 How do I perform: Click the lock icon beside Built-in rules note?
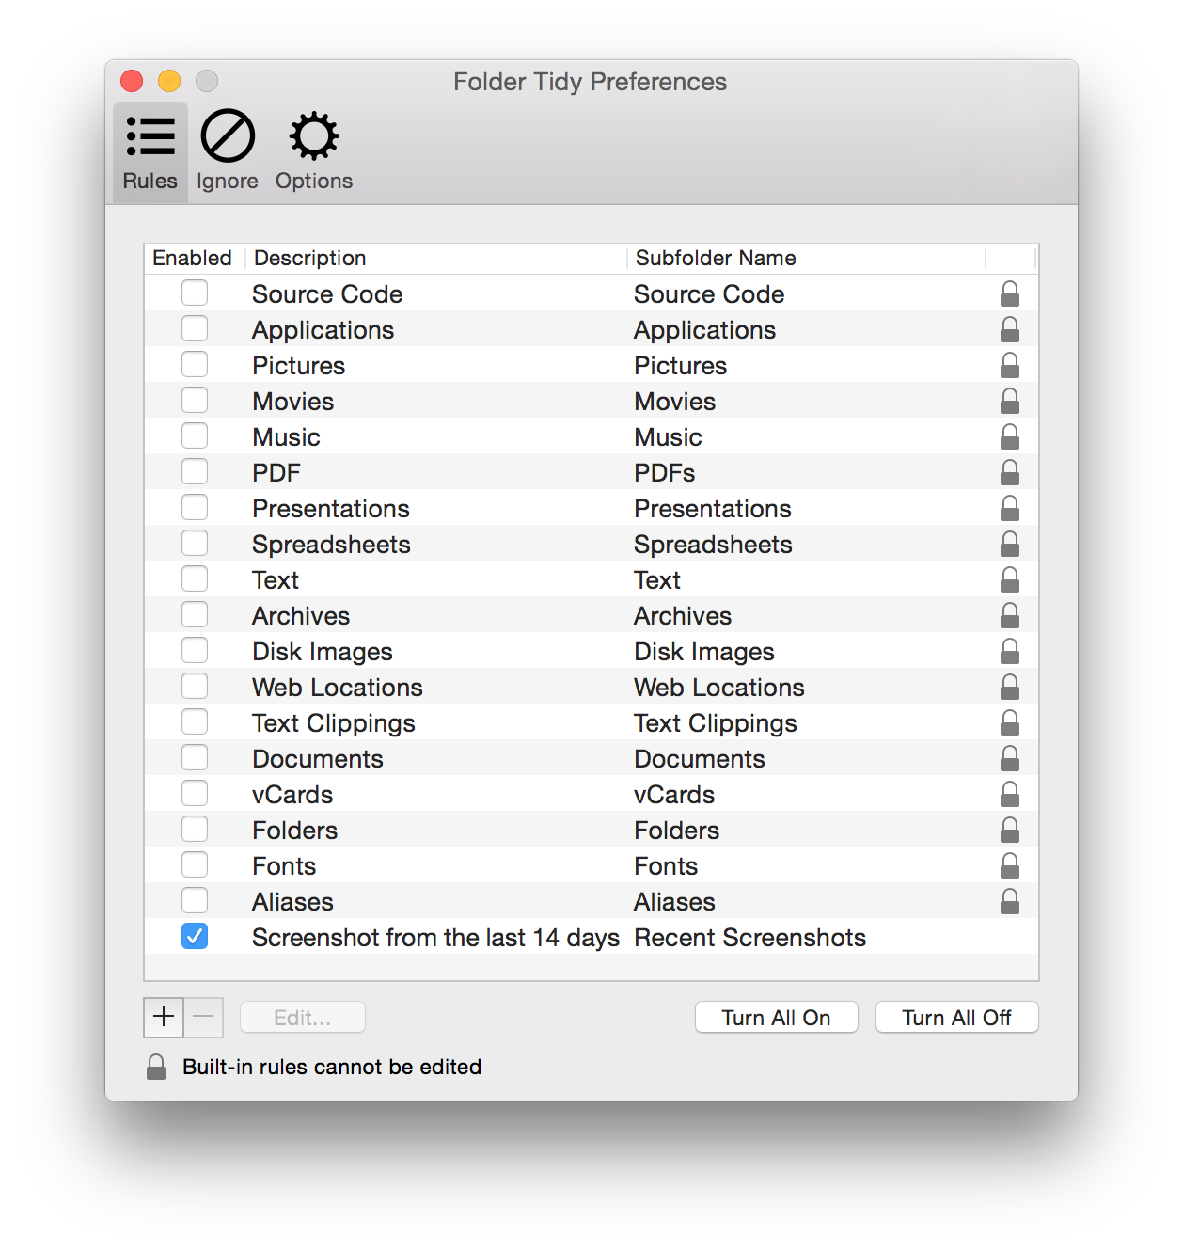click(x=156, y=1067)
